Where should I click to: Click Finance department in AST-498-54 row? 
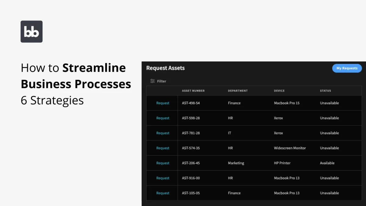point(234,103)
